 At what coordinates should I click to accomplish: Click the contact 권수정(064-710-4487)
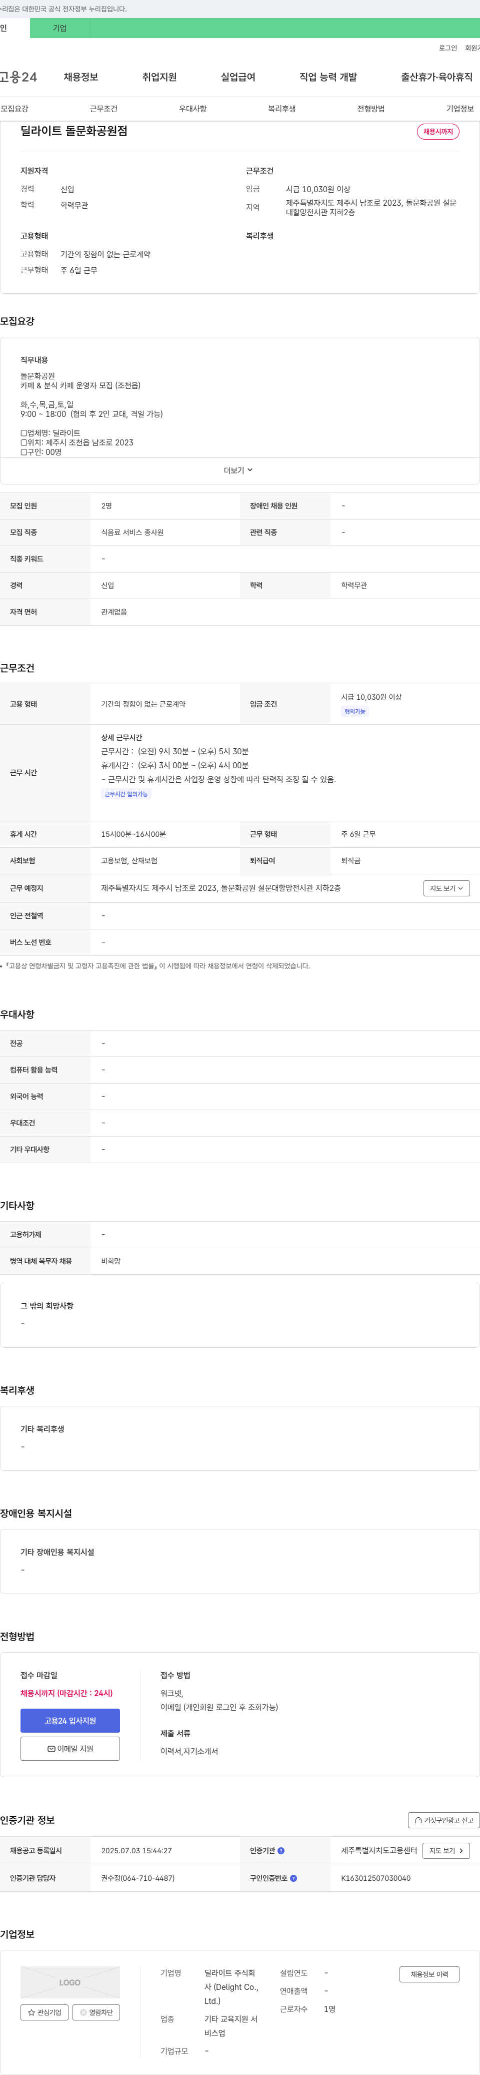click(137, 1878)
